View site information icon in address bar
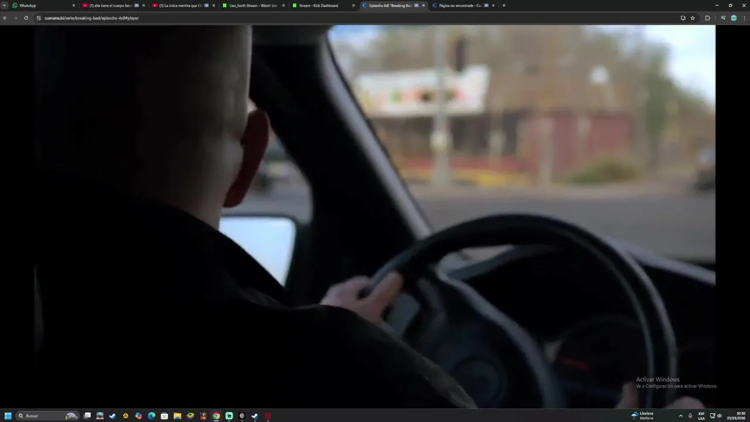Viewport: 750px width, 422px height. [x=39, y=18]
